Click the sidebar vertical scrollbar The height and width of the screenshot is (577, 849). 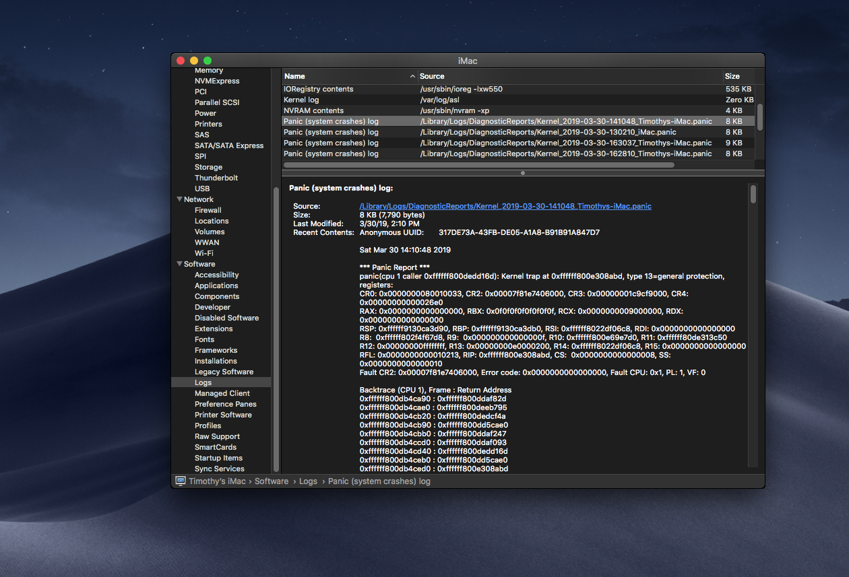click(276, 330)
